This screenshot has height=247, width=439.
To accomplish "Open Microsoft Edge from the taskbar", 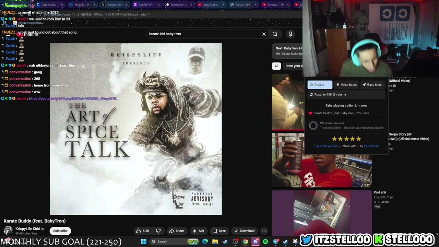I will tap(205, 242).
